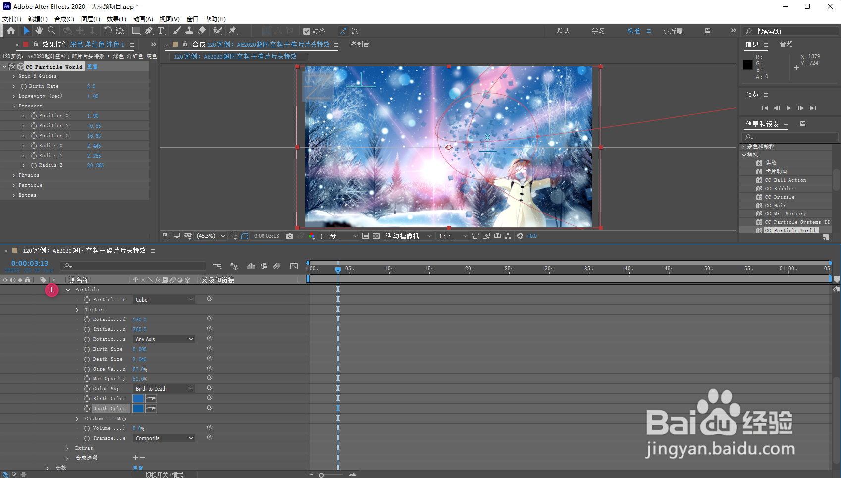Play the preview with the play button
This screenshot has width=841, height=478.
(x=789, y=108)
